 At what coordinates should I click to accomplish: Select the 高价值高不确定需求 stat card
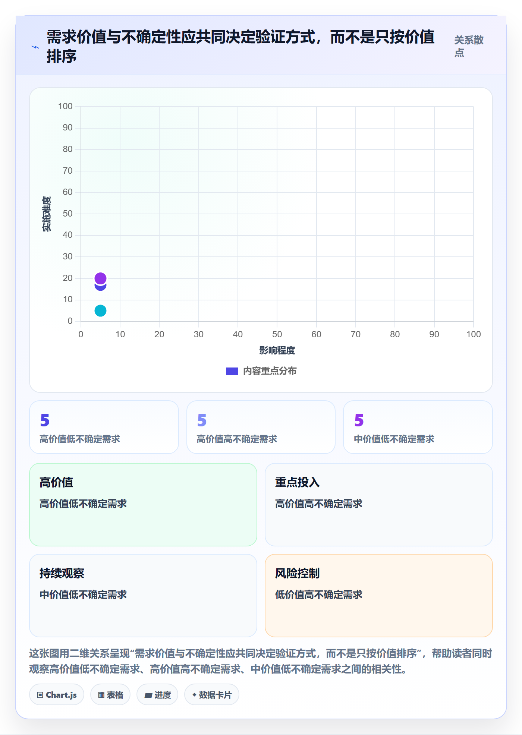[261, 427]
